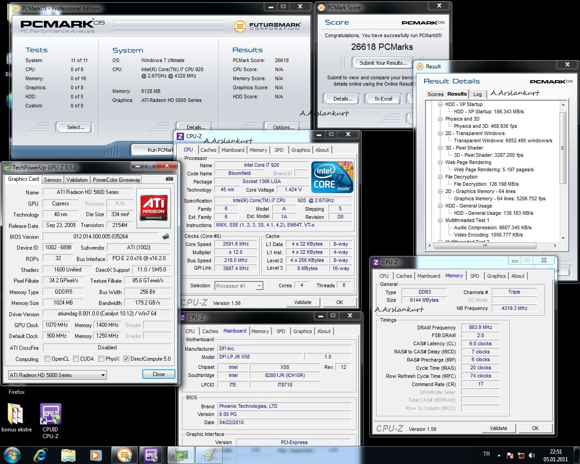
Task: Open the CPUID CPU-Z desktop shortcut
Action: 50,421
